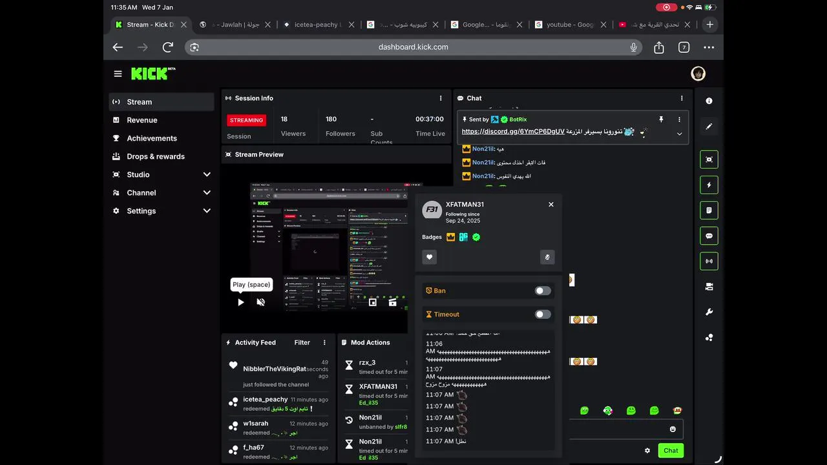
Task: Open Drops & rewards in the sidebar
Action: click(162, 156)
